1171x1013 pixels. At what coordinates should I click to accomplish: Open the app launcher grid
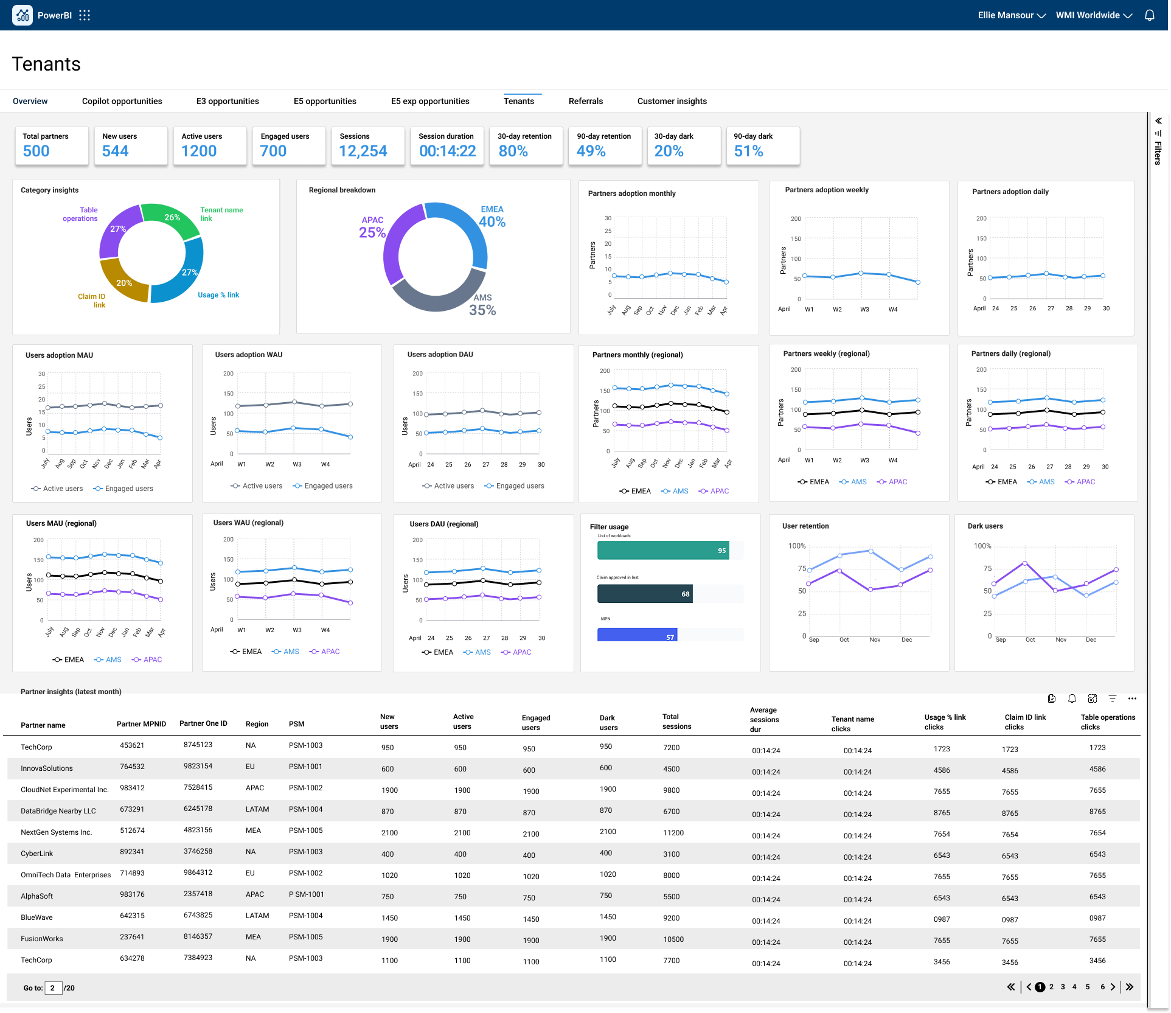coord(85,15)
